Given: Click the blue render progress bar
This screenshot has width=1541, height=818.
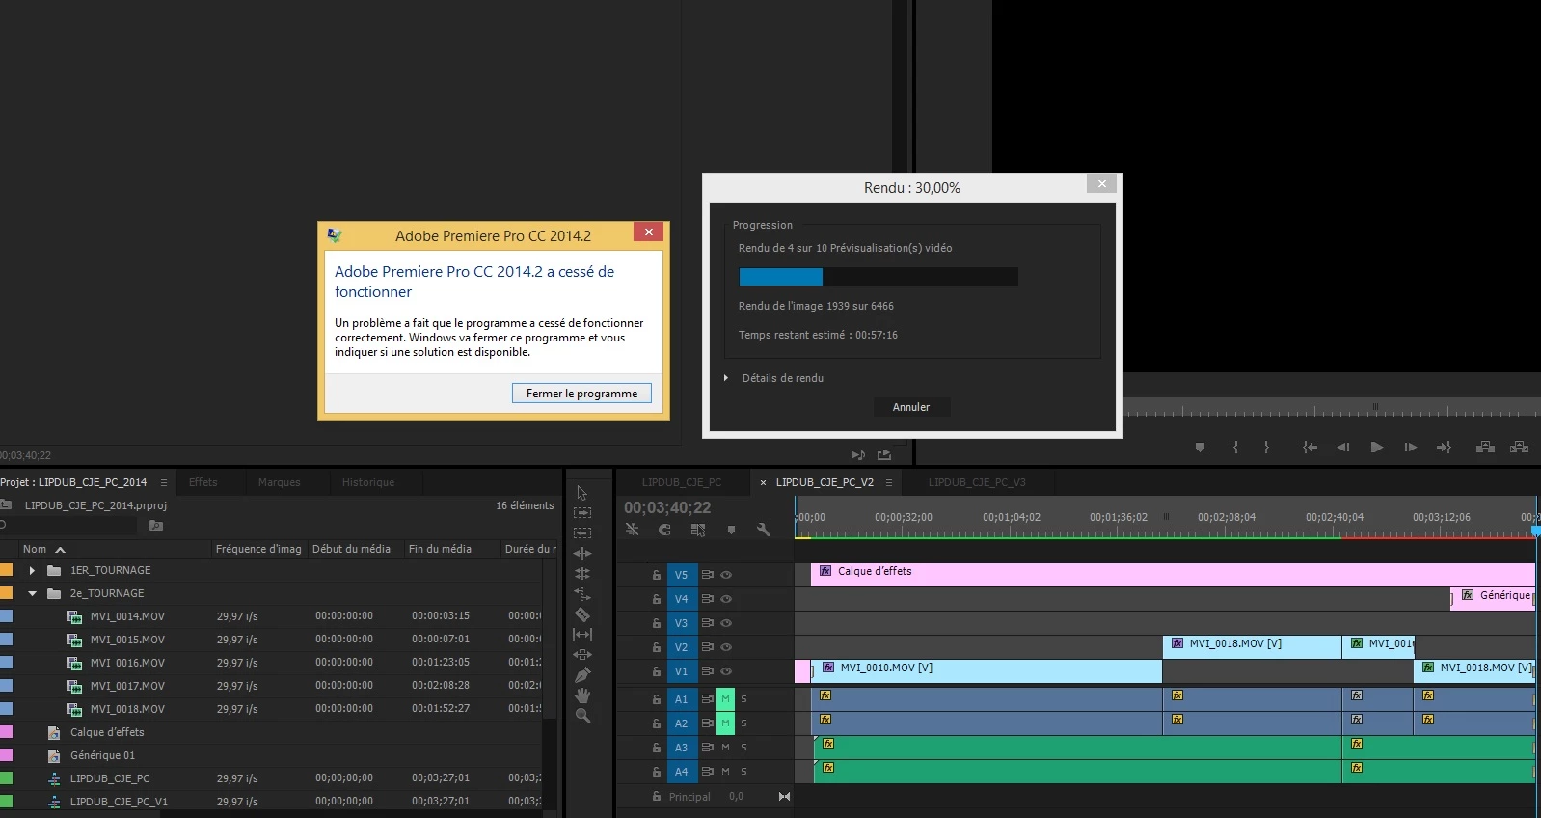Looking at the screenshot, I should [780, 277].
